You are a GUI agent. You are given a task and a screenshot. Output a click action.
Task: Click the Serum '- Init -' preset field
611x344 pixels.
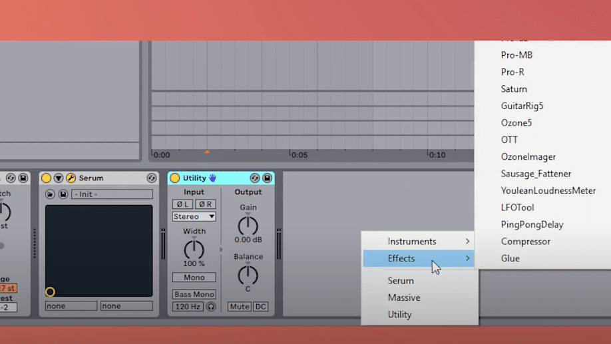coord(112,194)
